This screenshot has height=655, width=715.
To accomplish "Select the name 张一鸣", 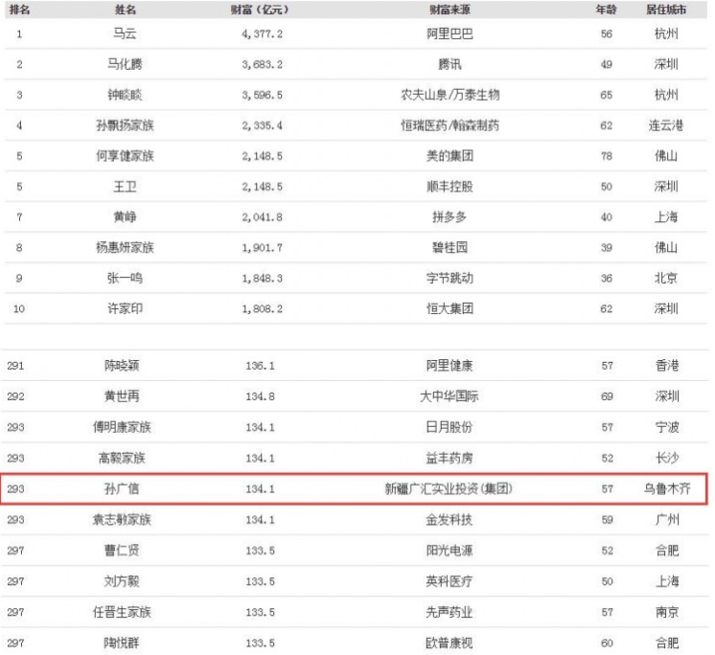I will click(125, 278).
